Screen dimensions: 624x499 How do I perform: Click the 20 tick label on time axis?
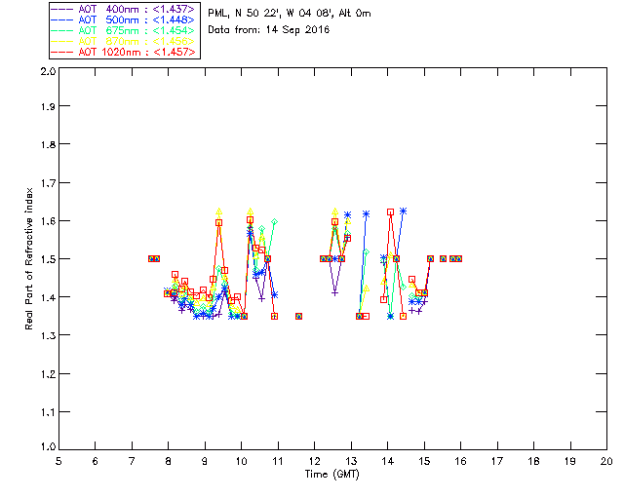(606, 462)
